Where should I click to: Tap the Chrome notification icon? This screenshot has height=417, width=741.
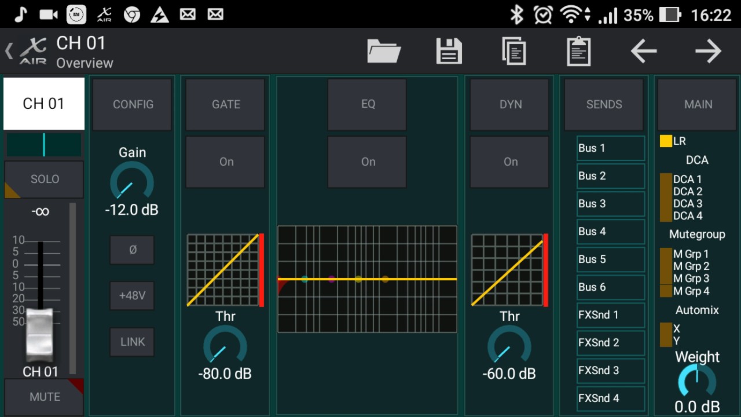(132, 14)
